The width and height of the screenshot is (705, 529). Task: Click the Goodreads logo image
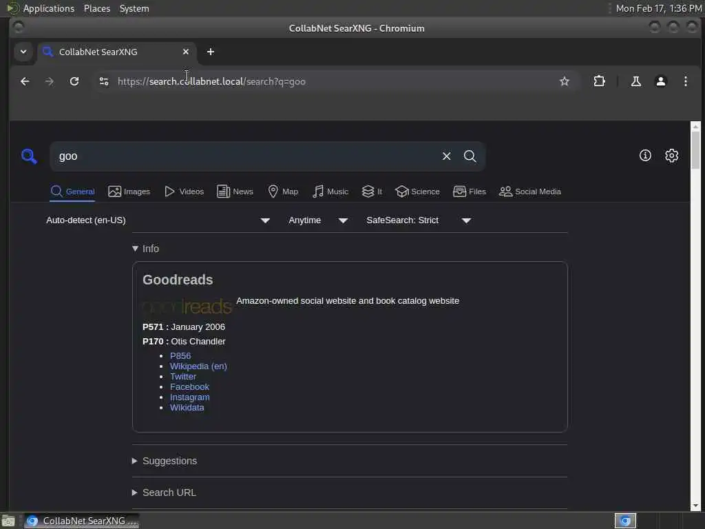[187, 307]
